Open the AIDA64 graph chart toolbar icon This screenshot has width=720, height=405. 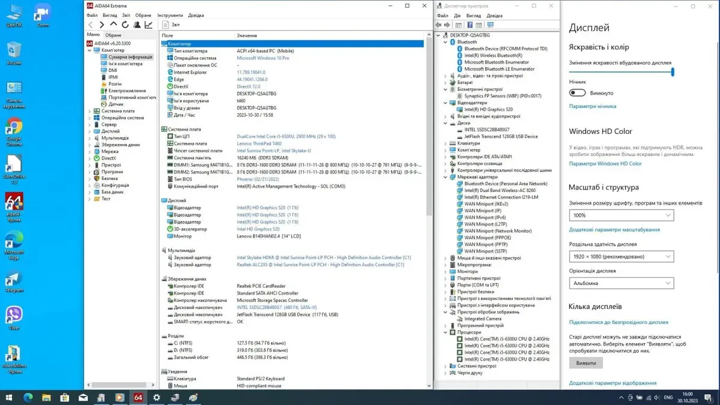[x=148, y=25]
